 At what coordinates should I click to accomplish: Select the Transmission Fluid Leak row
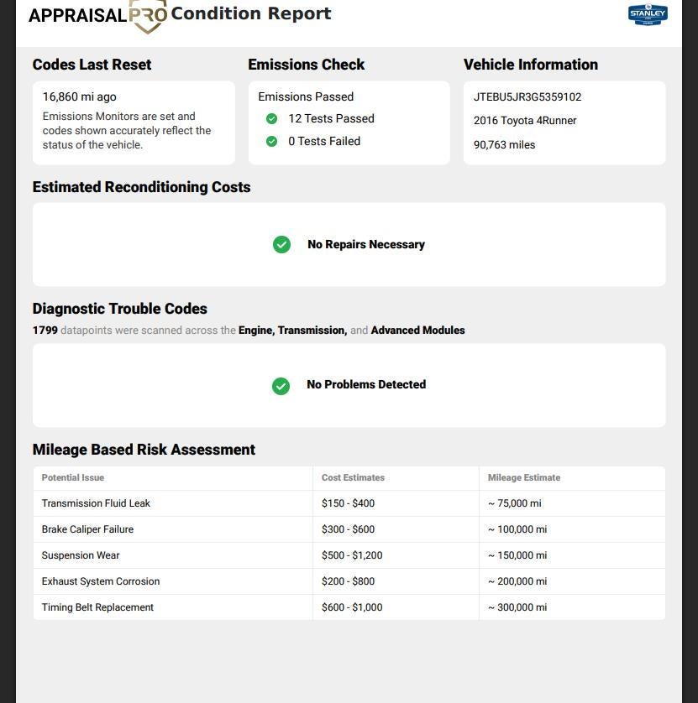tap(349, 503)
